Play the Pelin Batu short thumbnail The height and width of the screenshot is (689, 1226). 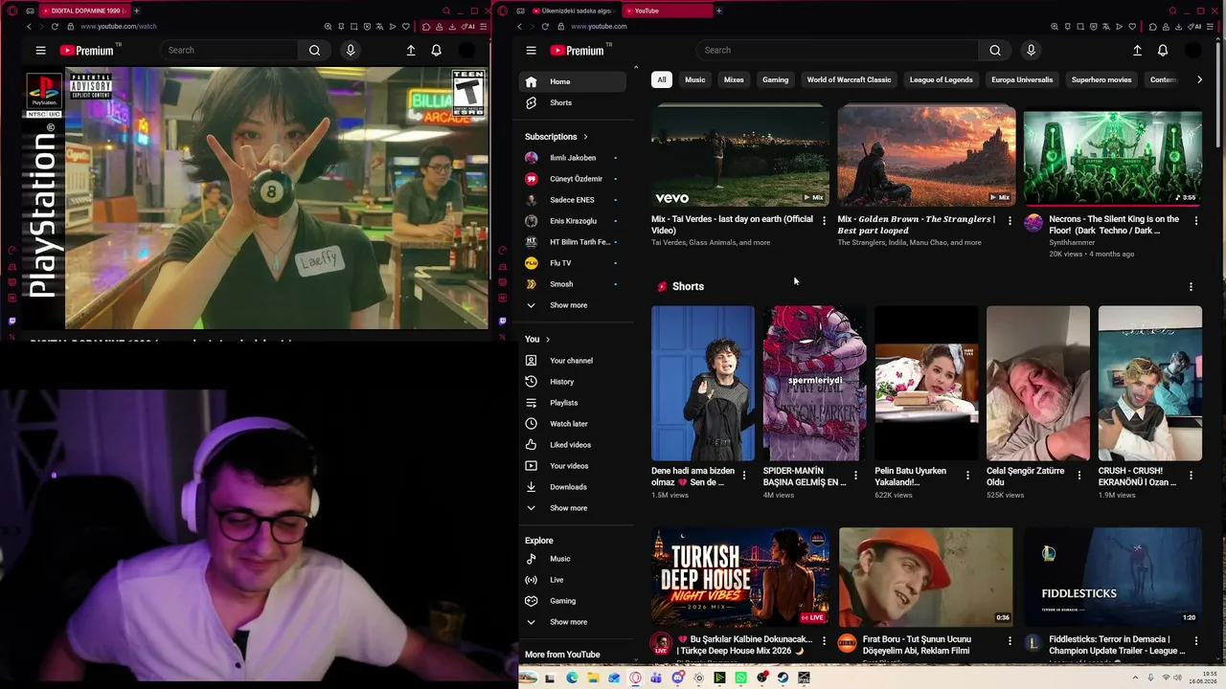(926, 384)
